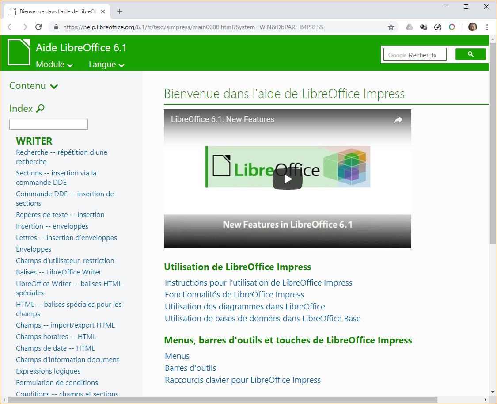
Task: Open index entry Lettres -- insertion d'enveloppes
Action: [67, 237]
